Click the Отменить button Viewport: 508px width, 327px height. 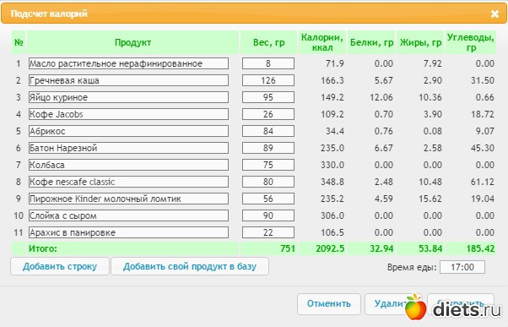point(329,304)
